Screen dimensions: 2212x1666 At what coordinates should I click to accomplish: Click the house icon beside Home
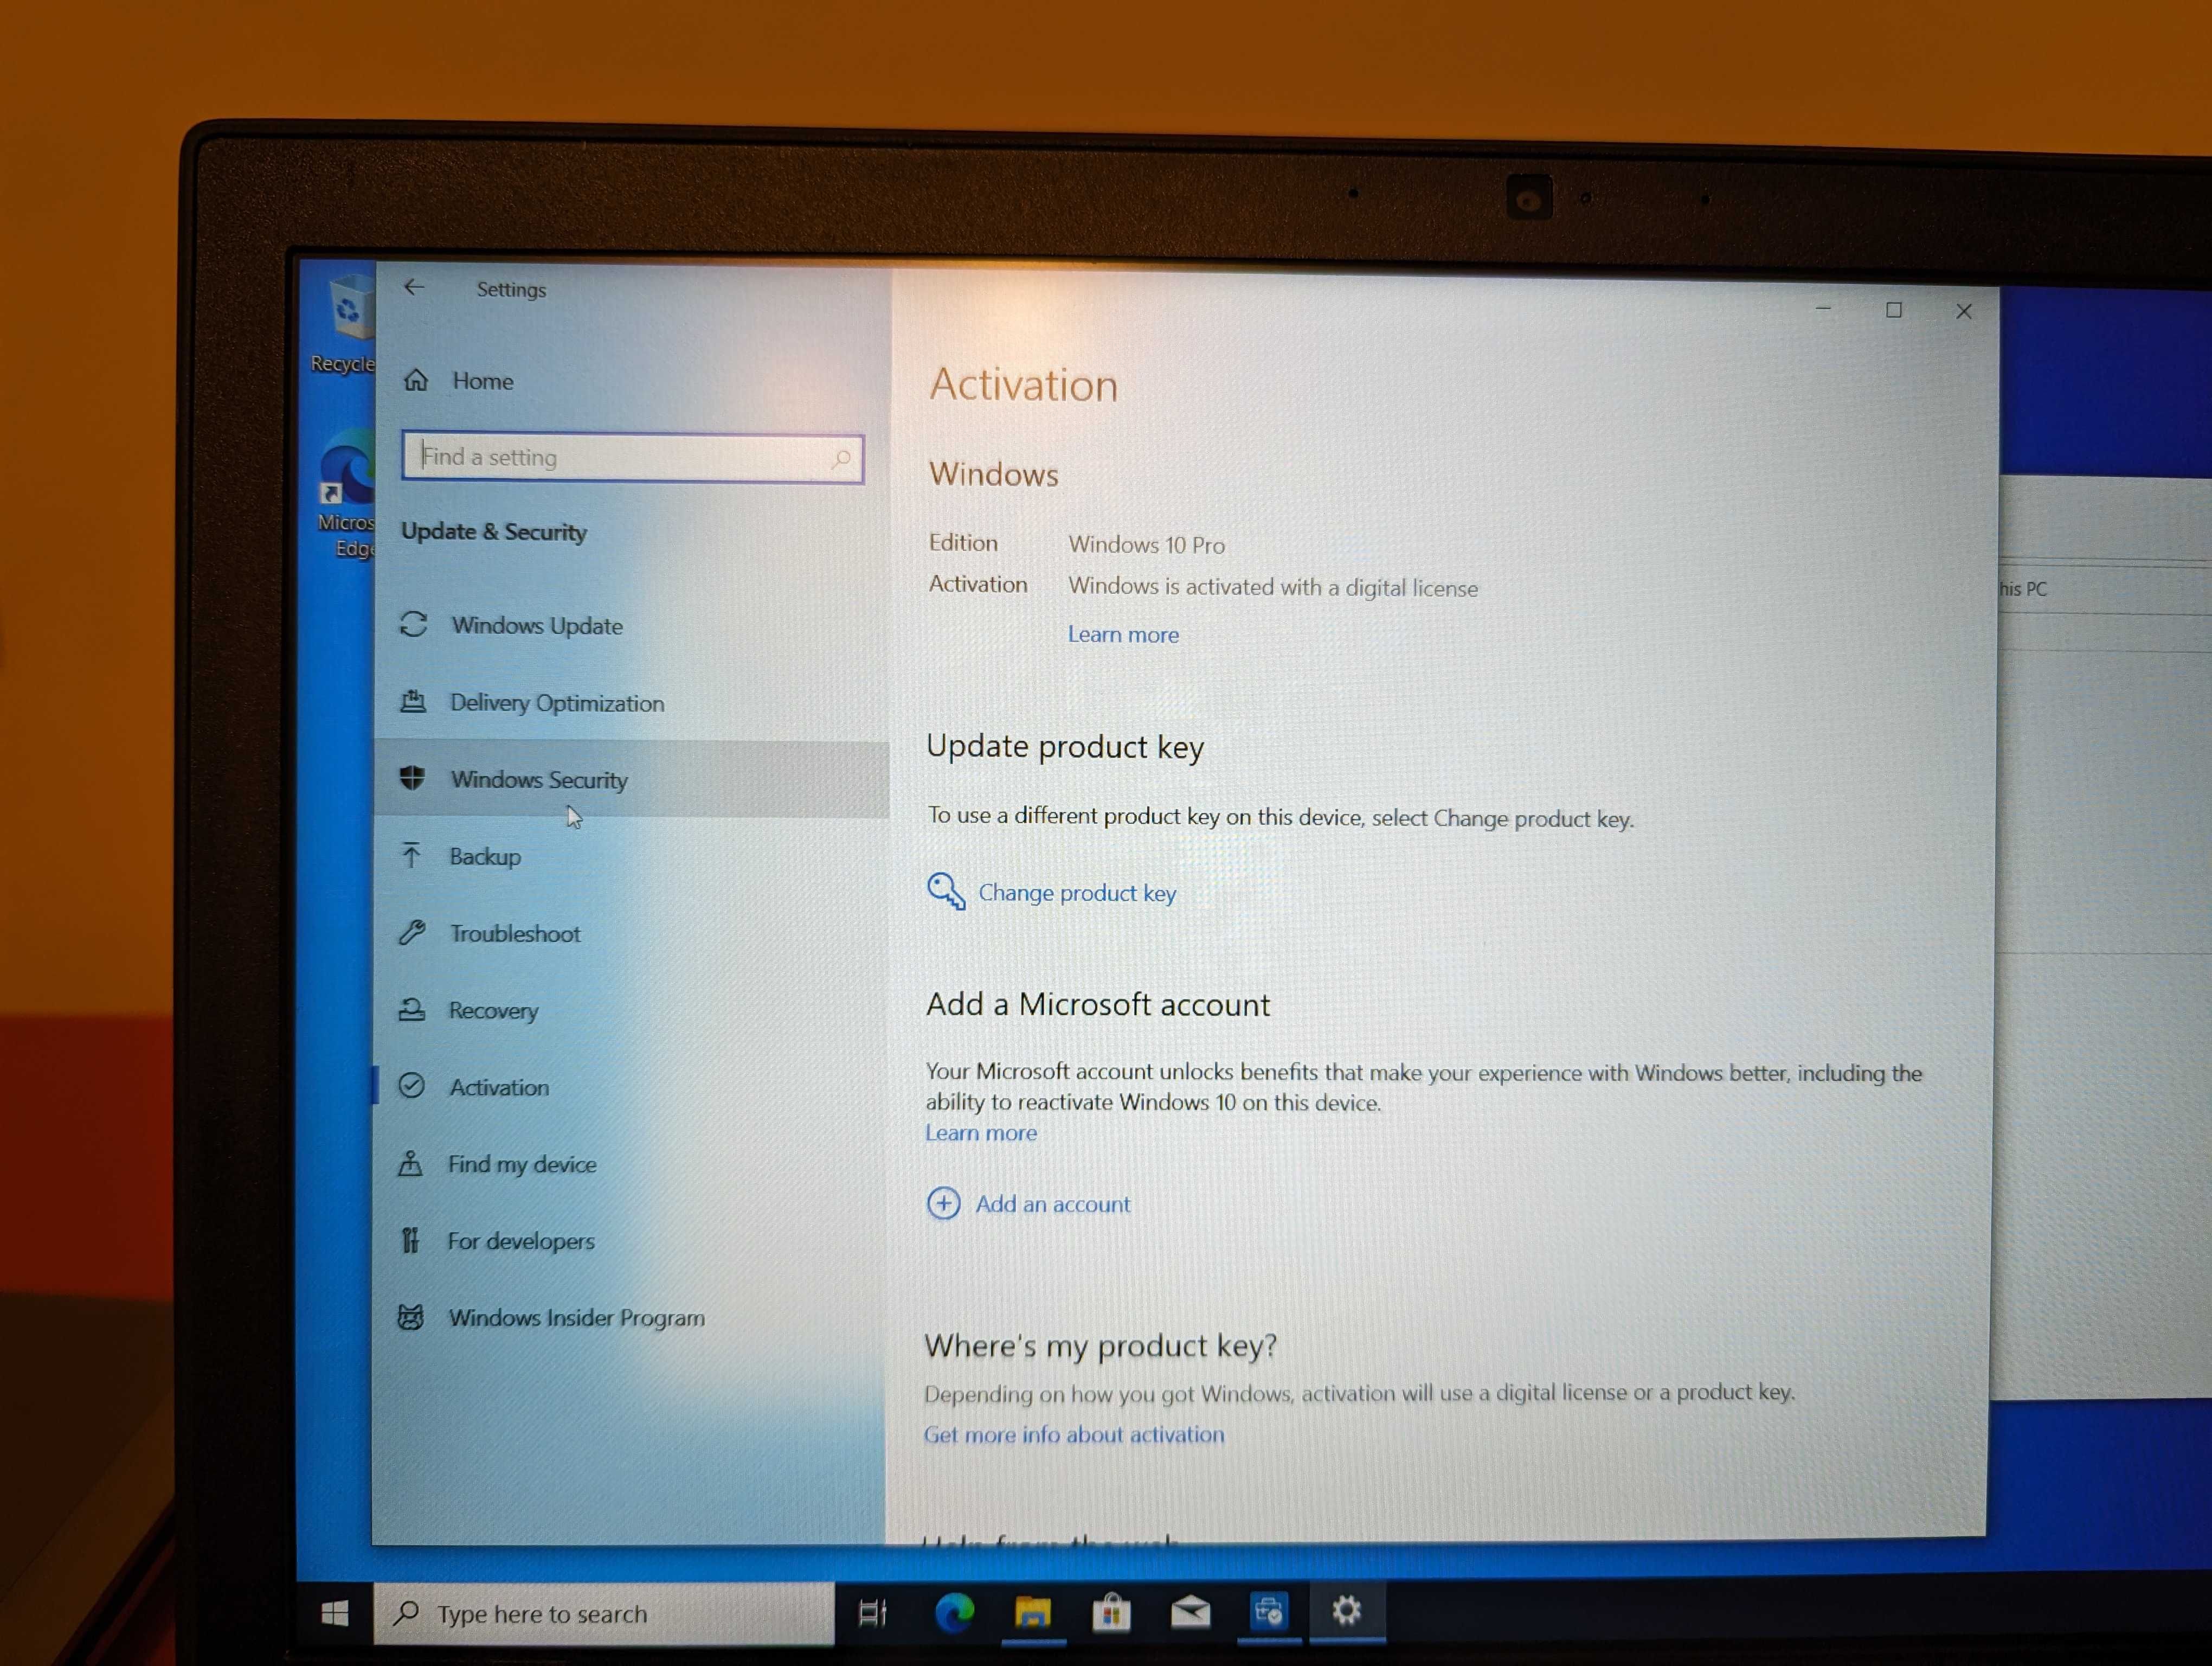(416, 380)
